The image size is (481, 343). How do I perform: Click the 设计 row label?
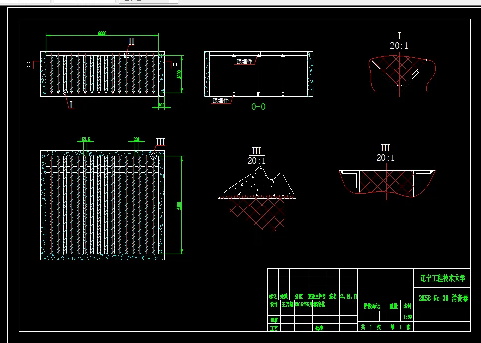click(x=274, y=304)
